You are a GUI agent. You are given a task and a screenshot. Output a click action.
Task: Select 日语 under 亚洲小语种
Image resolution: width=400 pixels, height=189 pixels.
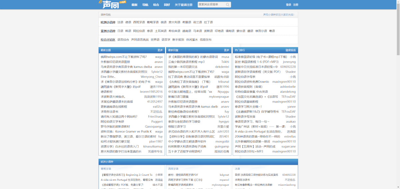click(120, 31)
